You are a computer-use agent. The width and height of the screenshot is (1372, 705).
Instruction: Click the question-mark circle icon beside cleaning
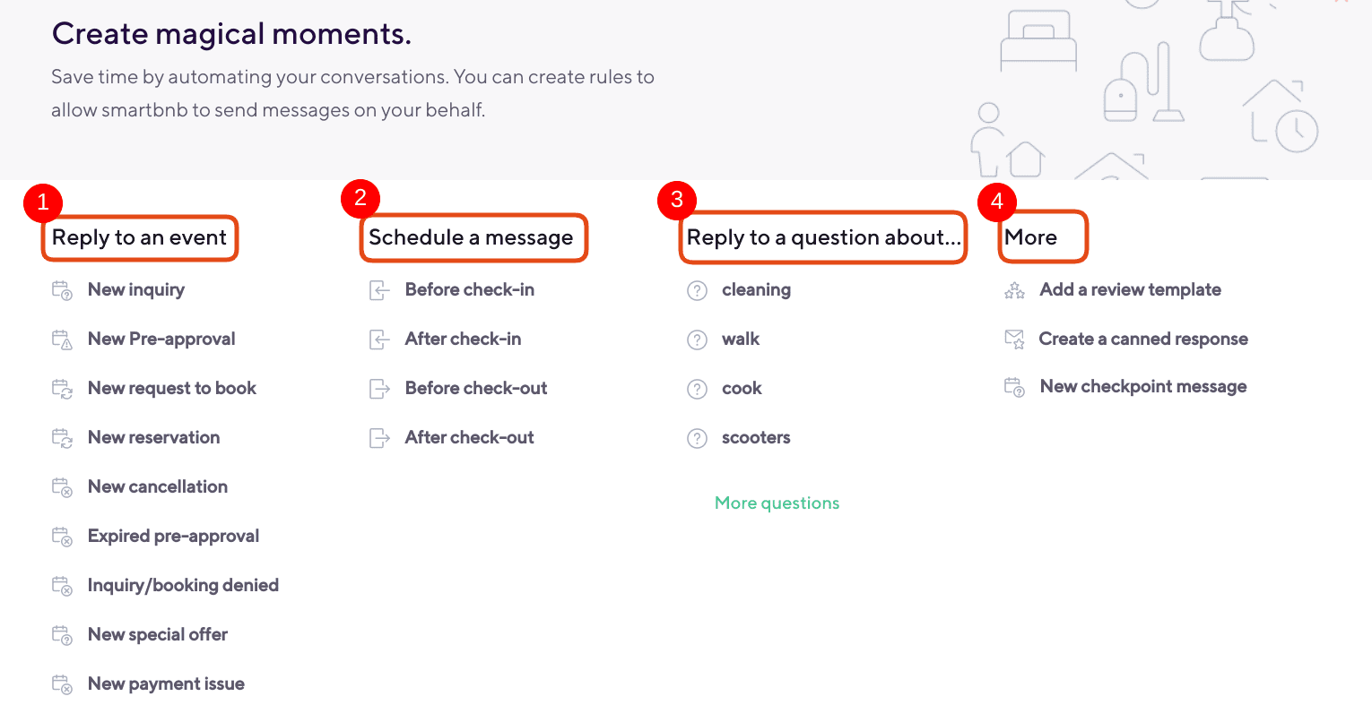click(697, 290)
